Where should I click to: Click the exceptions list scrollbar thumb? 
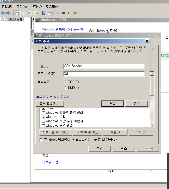pos(152,86)
